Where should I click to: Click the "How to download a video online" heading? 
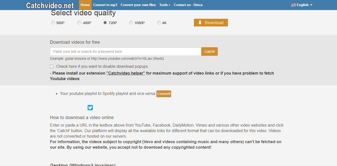pos(82,118)
